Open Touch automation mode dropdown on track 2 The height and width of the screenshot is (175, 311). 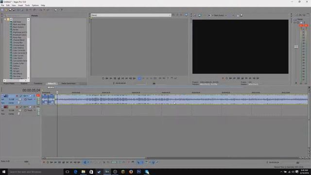(35, 110)
